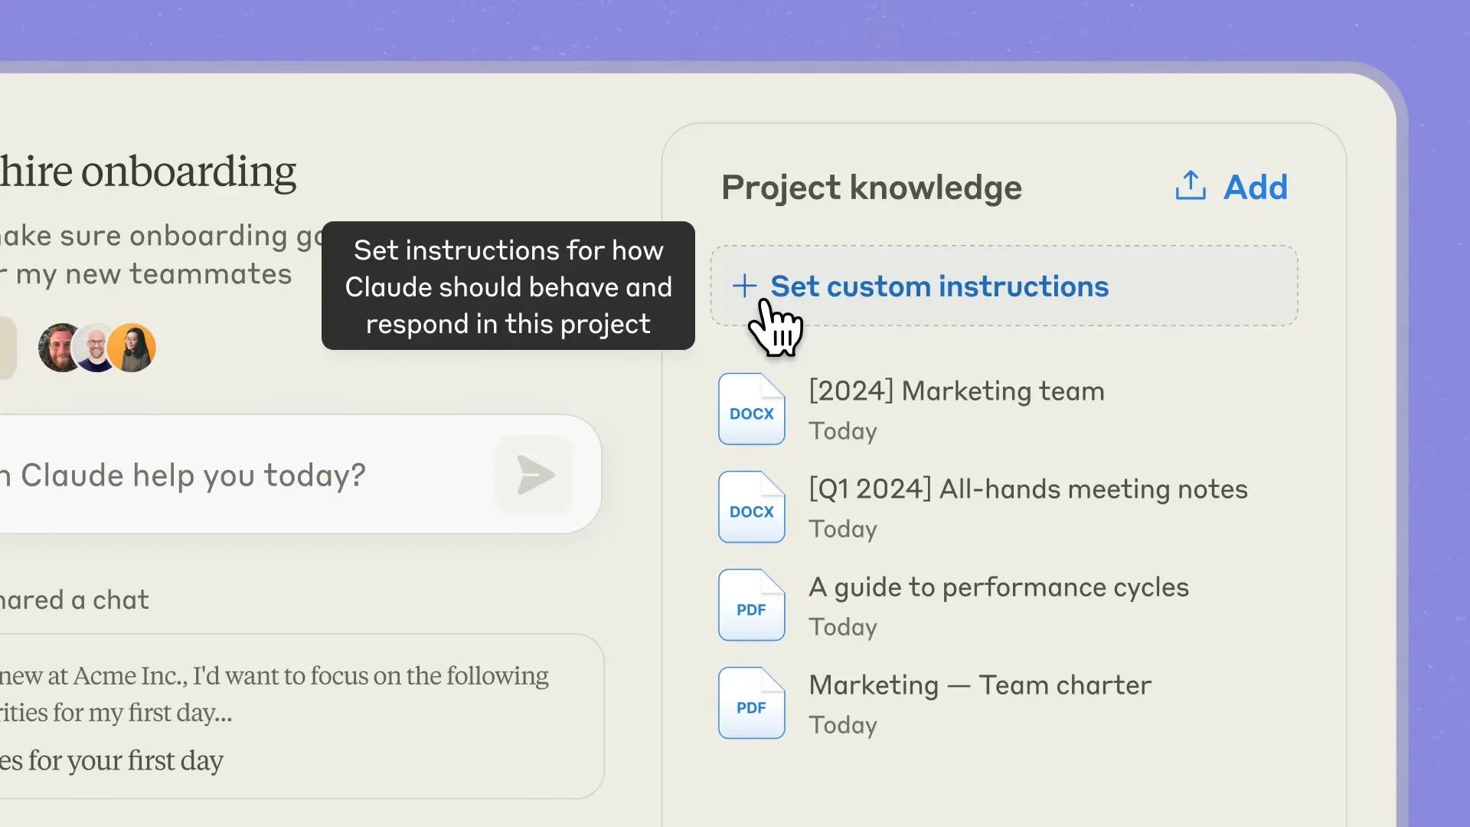1470x827 pixels.
Task: Dismiss the custom instructions tooltip
Action: tap(508, 286)
